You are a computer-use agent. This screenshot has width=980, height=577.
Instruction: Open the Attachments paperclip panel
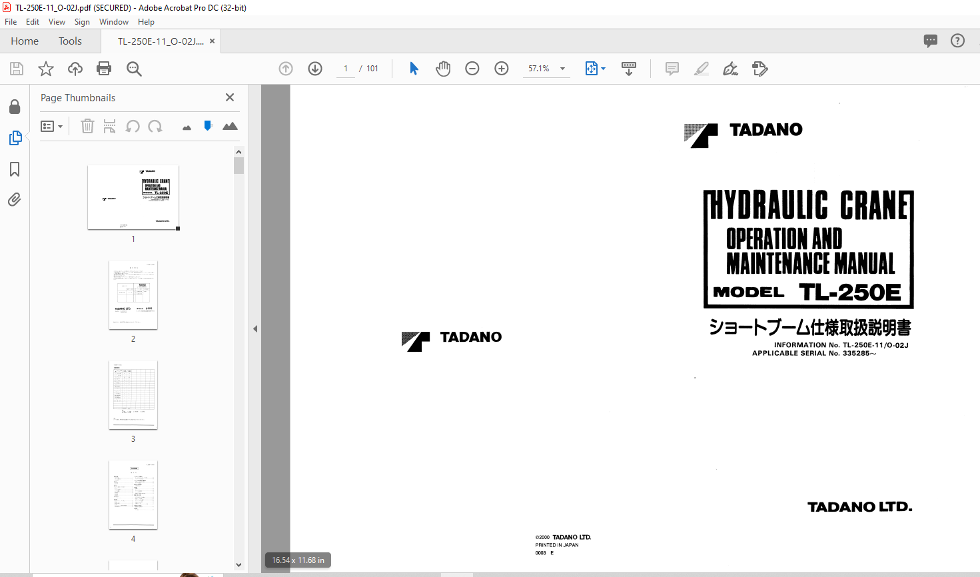(x=15, y=200)
